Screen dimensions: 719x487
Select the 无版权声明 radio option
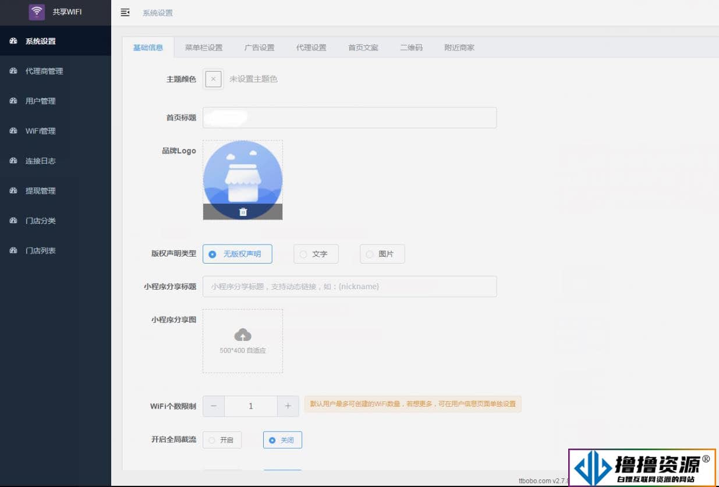click(x=238, y=254)
